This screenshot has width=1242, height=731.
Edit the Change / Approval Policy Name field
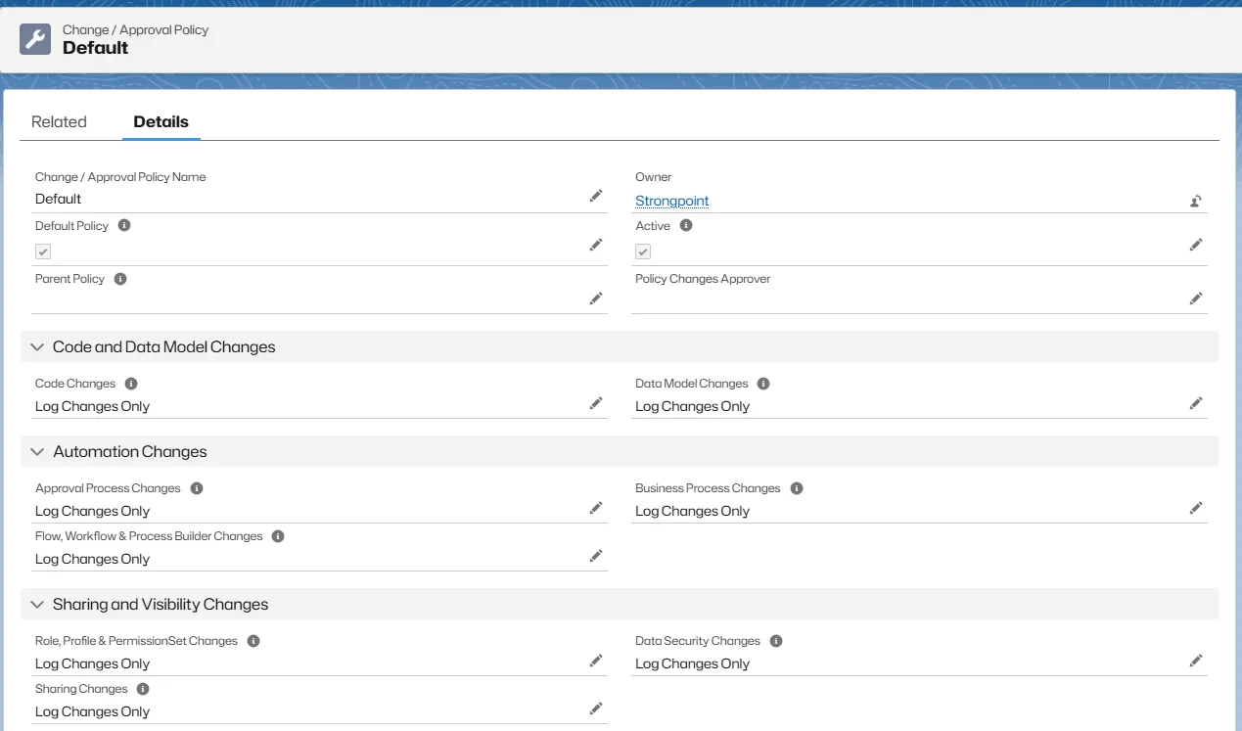(x=596, y=196)
